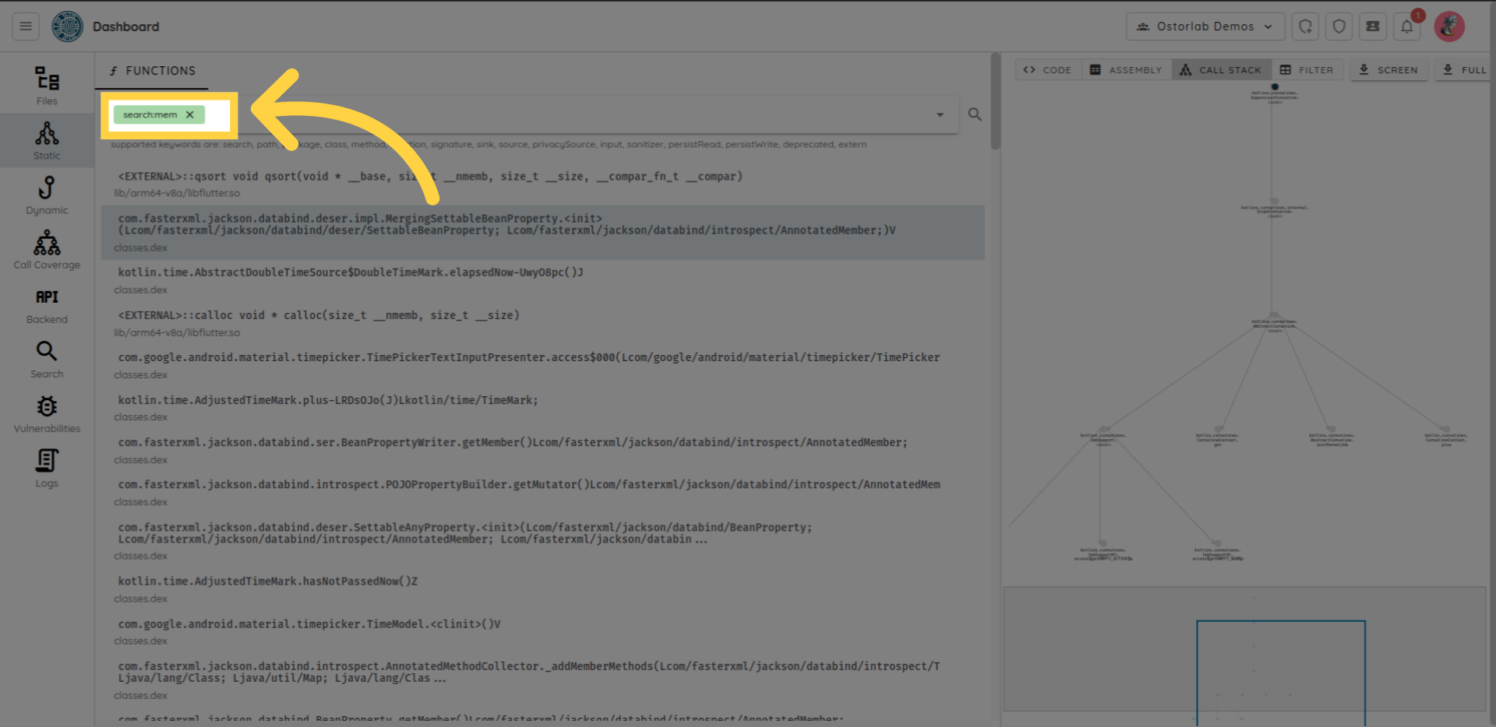Open the FILTER tab

1307,70
